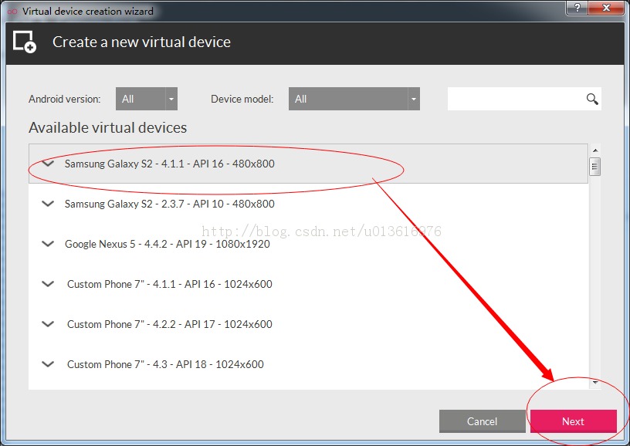Expand Samsung Galaxy S2 4.1.1 API 16 chevron
The height and width of the screenshot is (446, 630).
pos(48,164)
